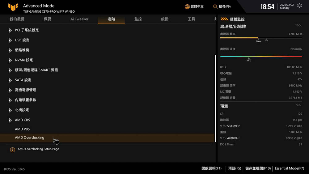Click the info icon beside the setup description
309x174 pixels.
(x=12, y=150)
